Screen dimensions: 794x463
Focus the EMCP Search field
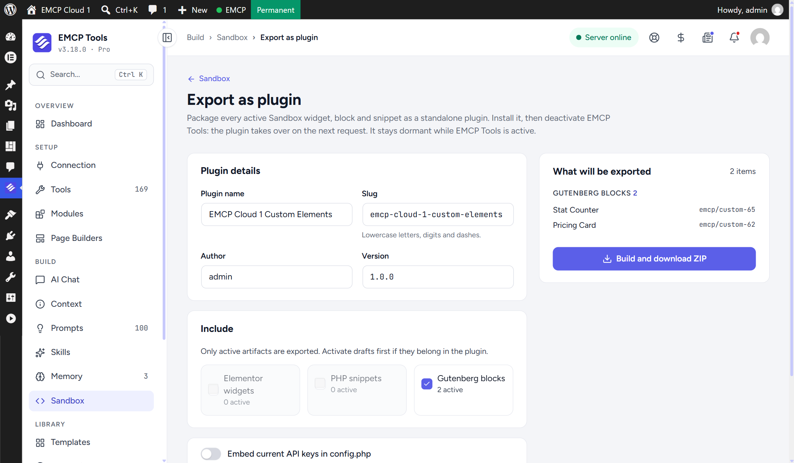(91, 74)
